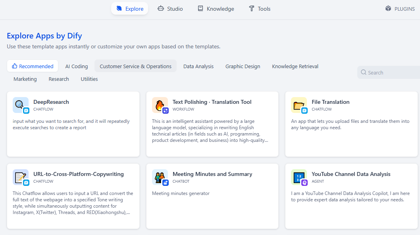The width and height of the screenshot is (420, 235).
Task: Select Text Polishing · Translation Tool title
Action: pyautogui.click(x=212, y=102)
